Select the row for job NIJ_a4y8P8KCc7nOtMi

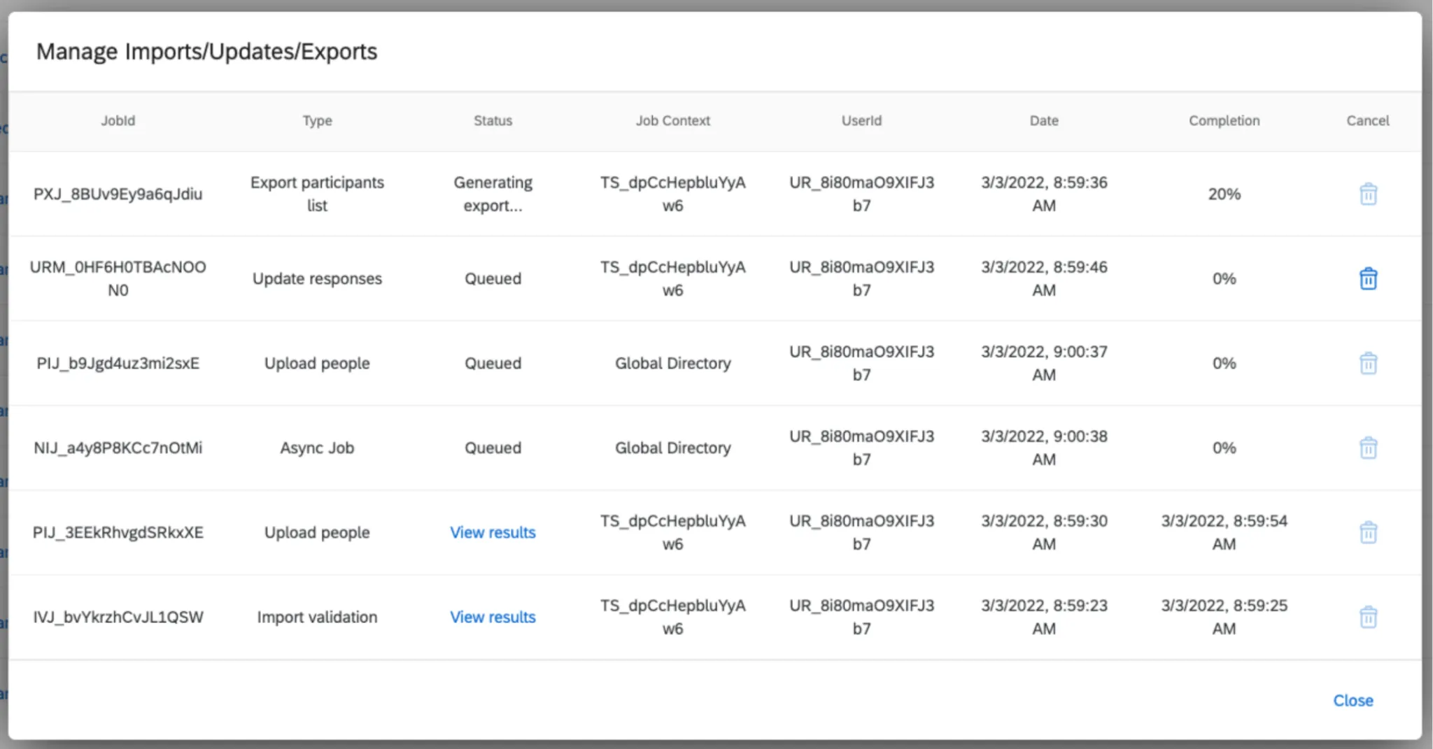(x=118, y=448)
